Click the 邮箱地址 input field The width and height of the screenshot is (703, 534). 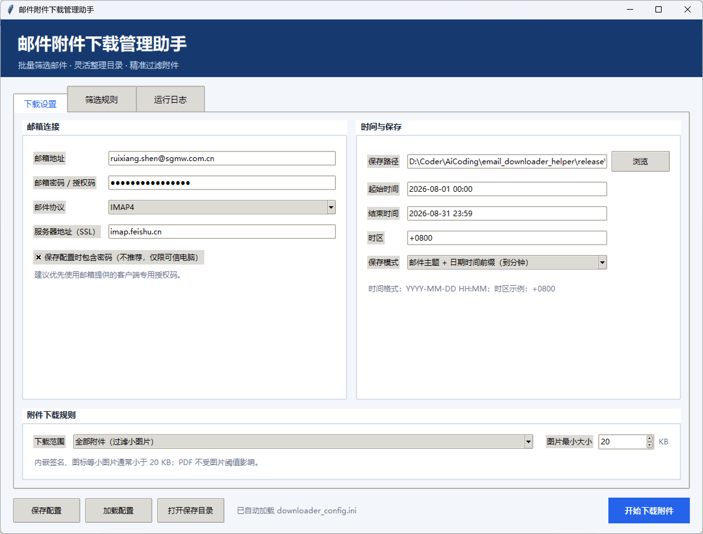click(x=222, y=158)
